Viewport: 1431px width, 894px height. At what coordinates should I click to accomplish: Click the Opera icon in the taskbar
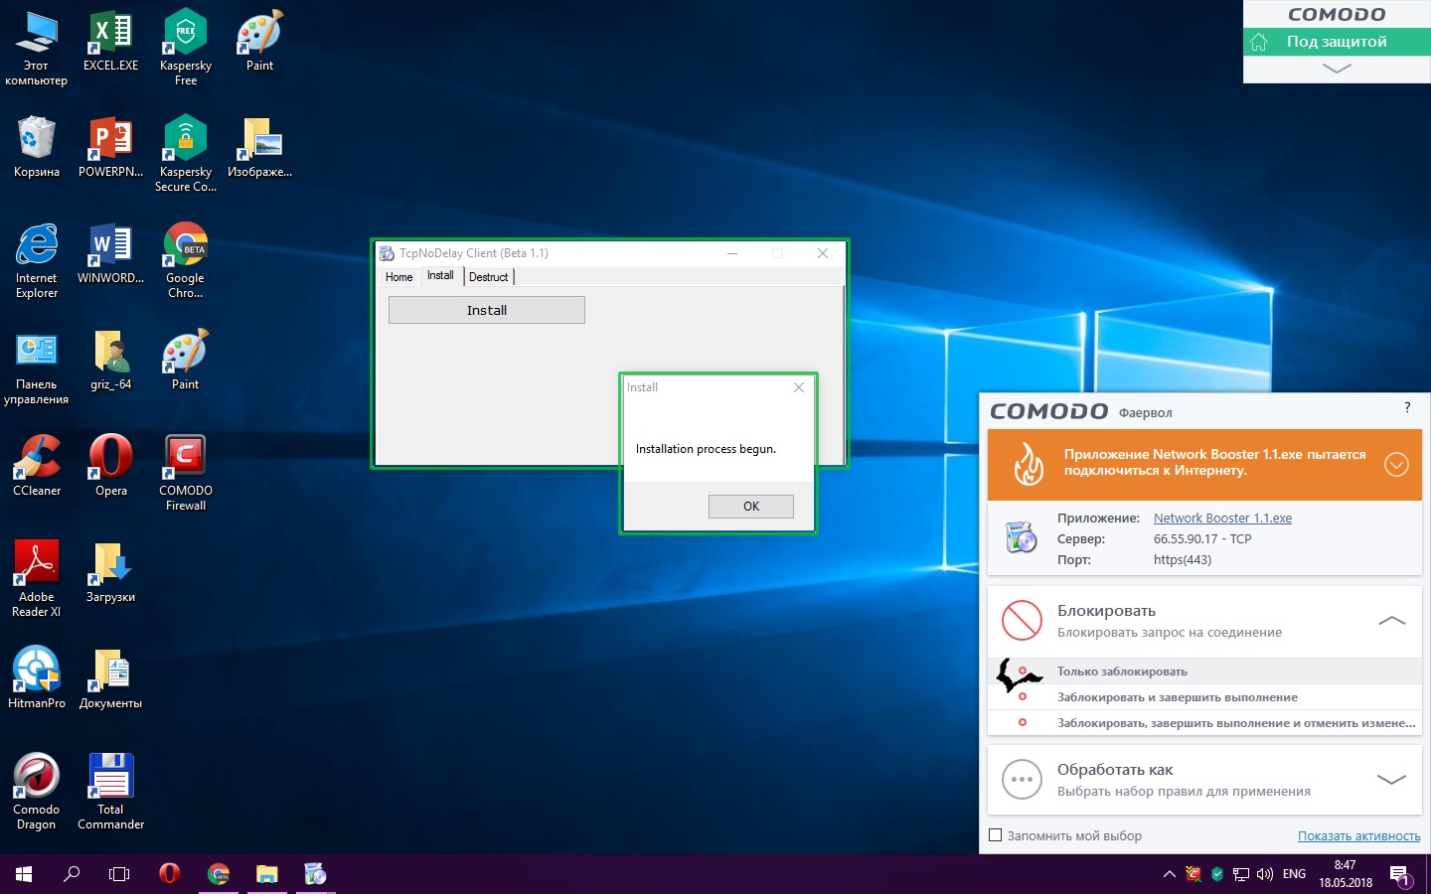[170, 874]
